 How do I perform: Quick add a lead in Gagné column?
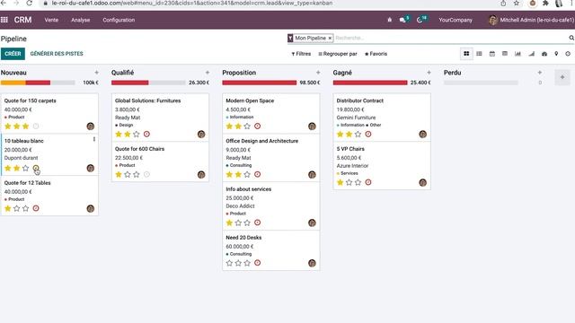[x=429, y=73]
